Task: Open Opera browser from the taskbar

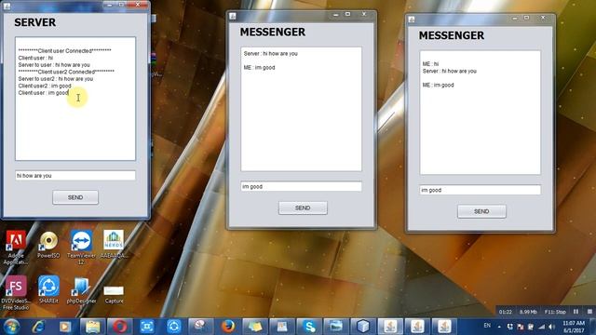Action: pos(119,327)
